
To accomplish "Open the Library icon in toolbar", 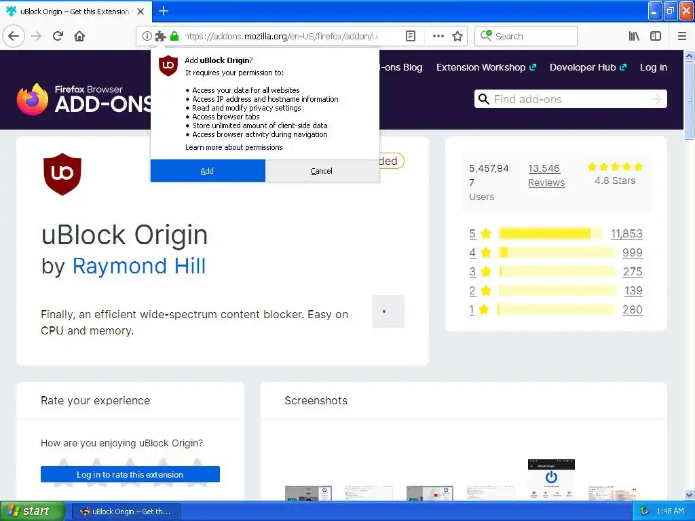I will tap(634, 36).
